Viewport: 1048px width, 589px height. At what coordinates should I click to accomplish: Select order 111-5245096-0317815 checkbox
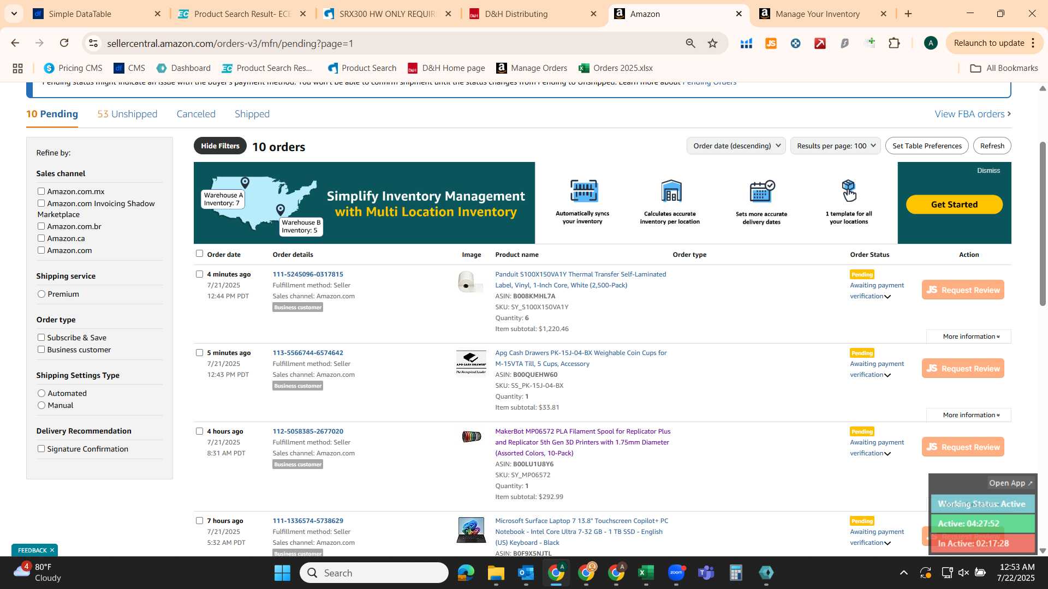tap(199, 274)
